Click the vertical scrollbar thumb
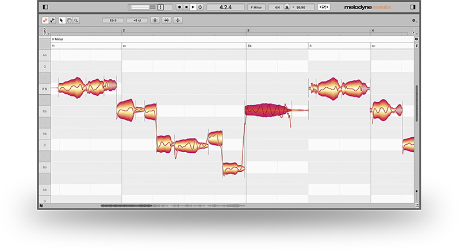The height and width of the screenshot is (251, 460). (x=416, y=103)
